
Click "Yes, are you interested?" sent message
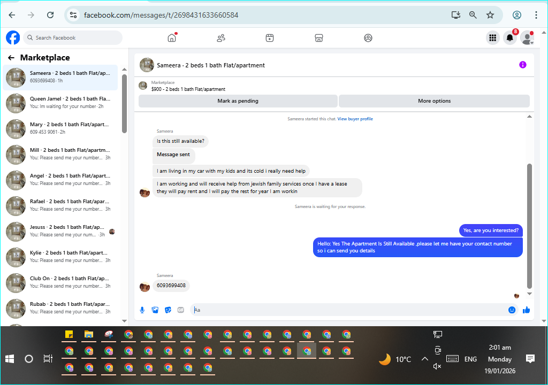[x=491, y=230]
